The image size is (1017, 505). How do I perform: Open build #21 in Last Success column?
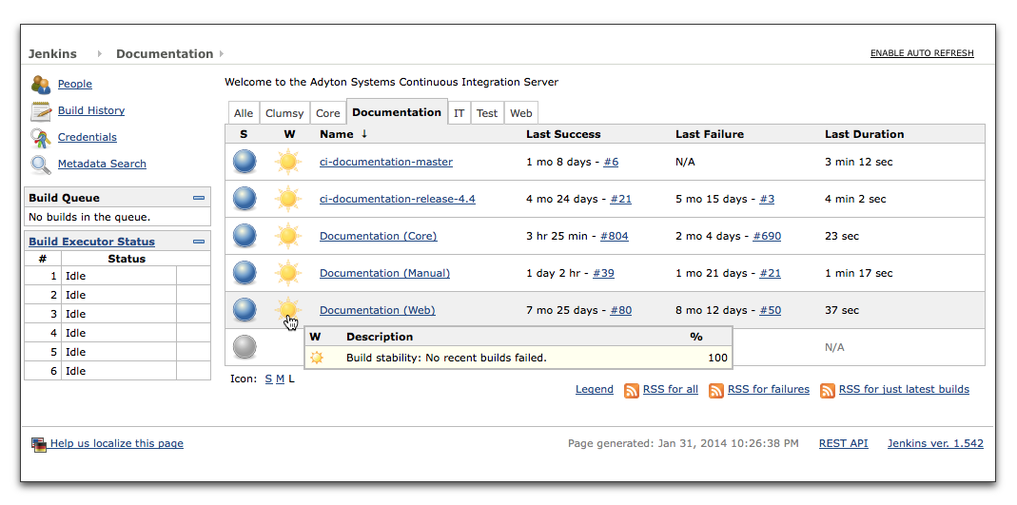tap(620, 199)
